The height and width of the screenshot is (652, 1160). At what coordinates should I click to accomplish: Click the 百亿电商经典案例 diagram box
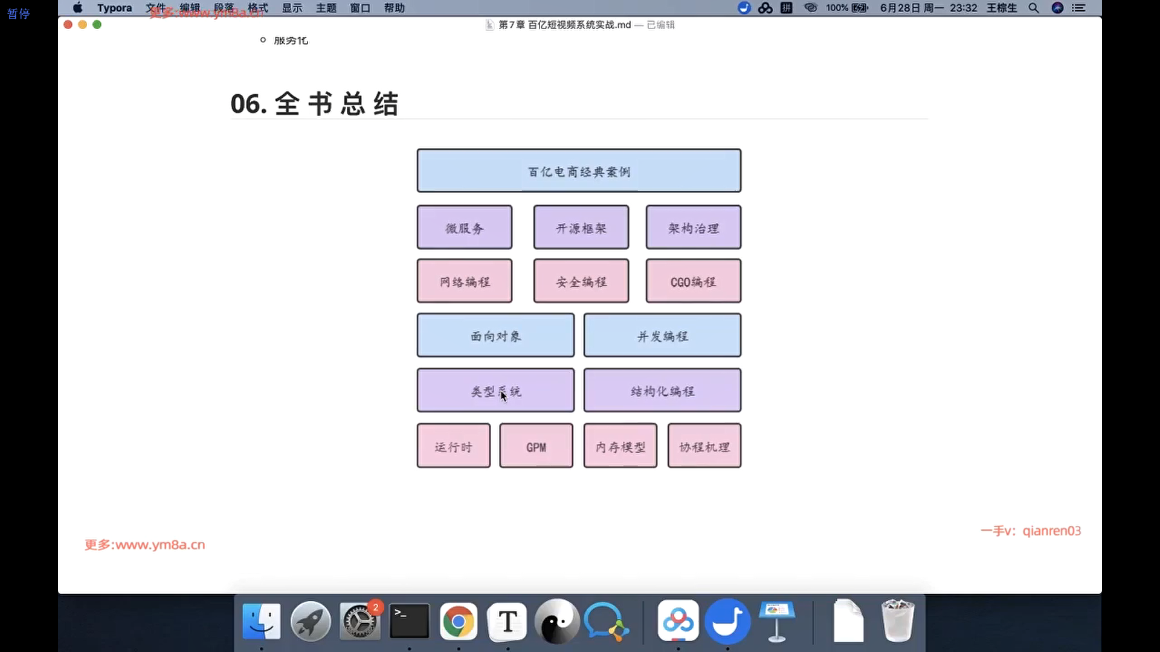[579, 171]
